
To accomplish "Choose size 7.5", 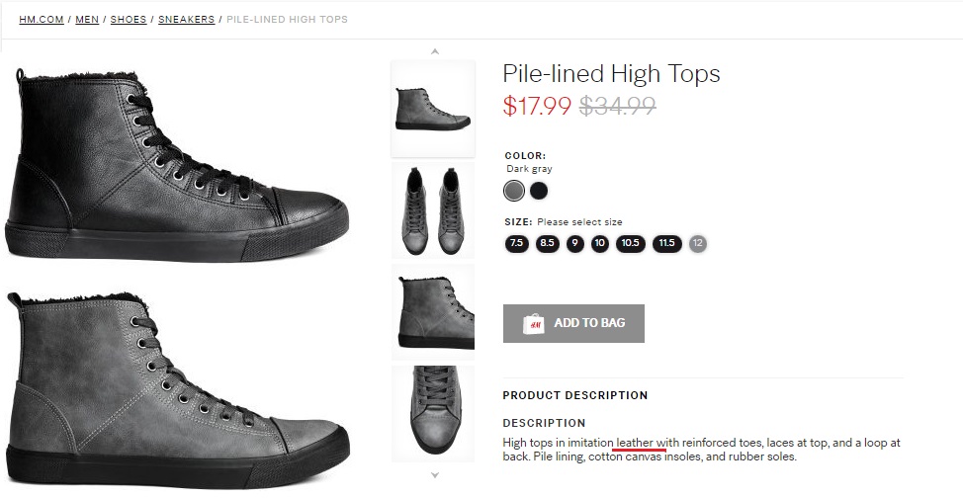I will [x=516, y=243].
